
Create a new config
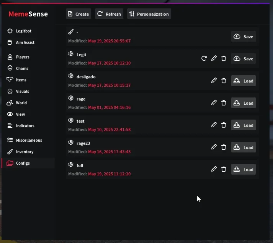tap(78, 14)
